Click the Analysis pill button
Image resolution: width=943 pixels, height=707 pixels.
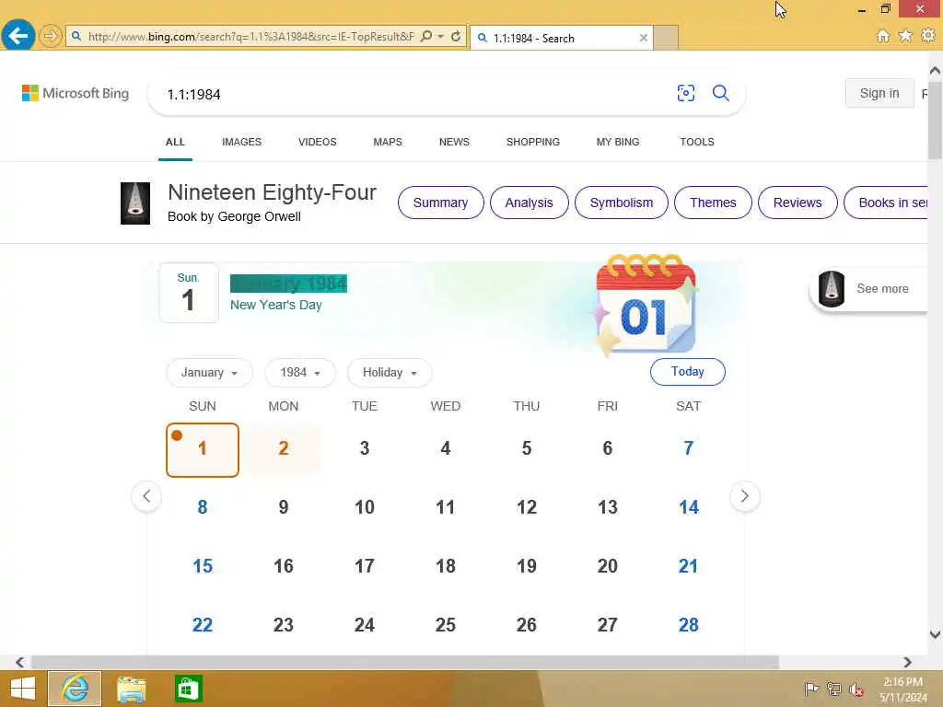coord(529,203)
